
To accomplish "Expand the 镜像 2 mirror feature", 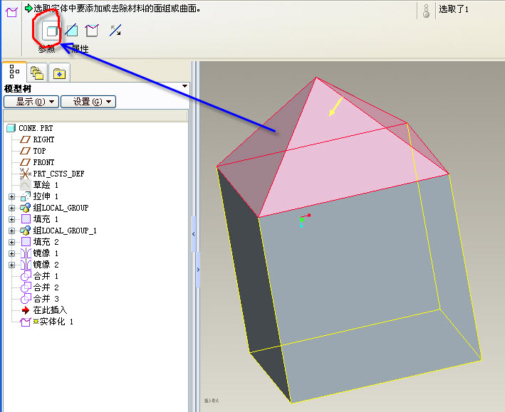I will (x=11, y=265).
